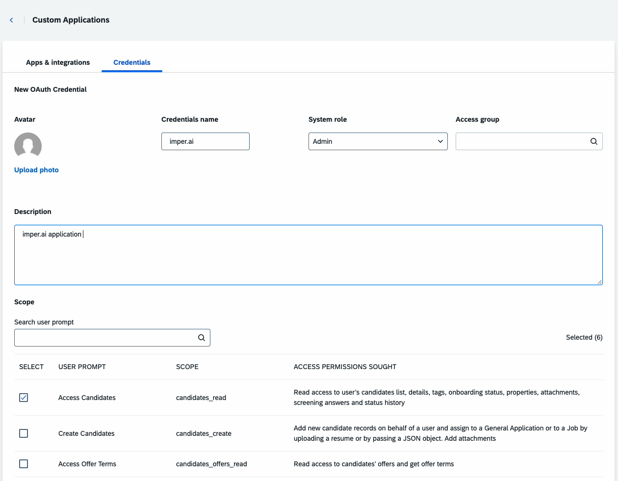Click the ACCESS PERMISSIONS SOUGHT header
The image size is (618, 481).
[345, 367]
